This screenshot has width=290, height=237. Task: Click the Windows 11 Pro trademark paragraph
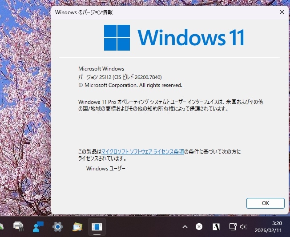click(170, 105)
